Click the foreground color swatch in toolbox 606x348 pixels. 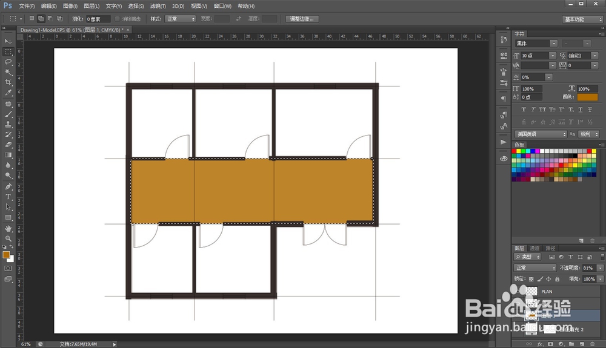click(x=6, y=255)
